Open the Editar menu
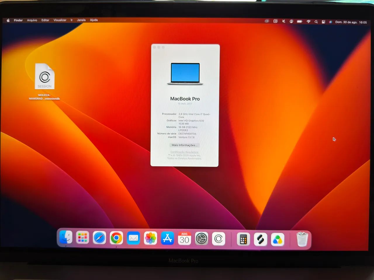Screen dimensions: 374x280 pyautogui.click(x=45, y=20)
